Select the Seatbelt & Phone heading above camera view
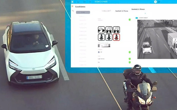Viewport: 177px width, 110px height. [x=138, y=9]
